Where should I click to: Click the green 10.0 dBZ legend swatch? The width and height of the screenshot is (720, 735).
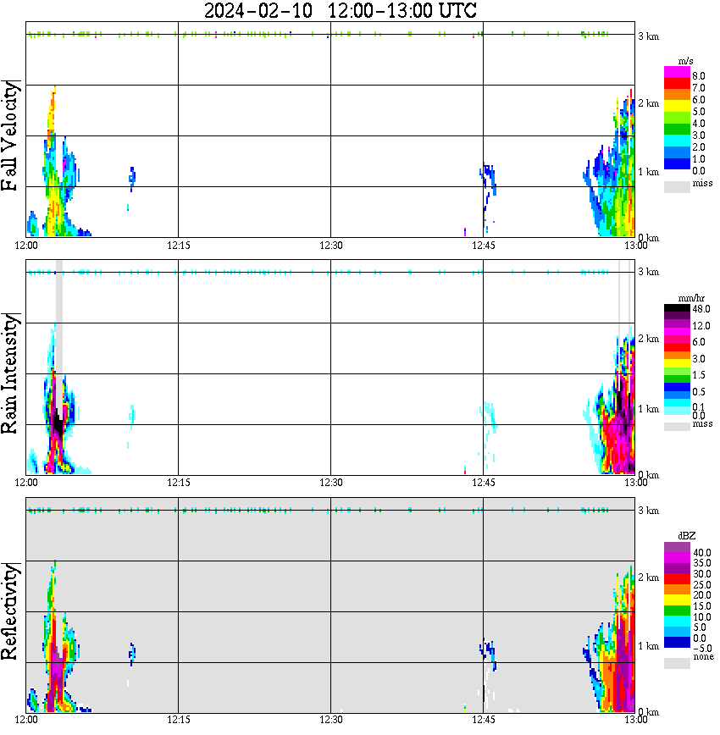pos(677,611)
